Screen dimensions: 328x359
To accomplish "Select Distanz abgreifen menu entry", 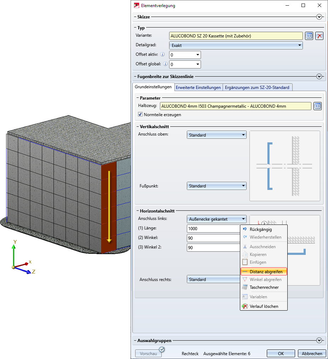I will [x=266, y=272].
